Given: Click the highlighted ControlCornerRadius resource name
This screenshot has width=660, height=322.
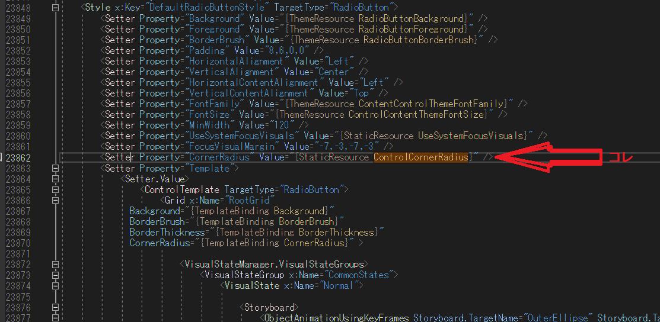Looking at the screenshot, I should coord(421,157).
